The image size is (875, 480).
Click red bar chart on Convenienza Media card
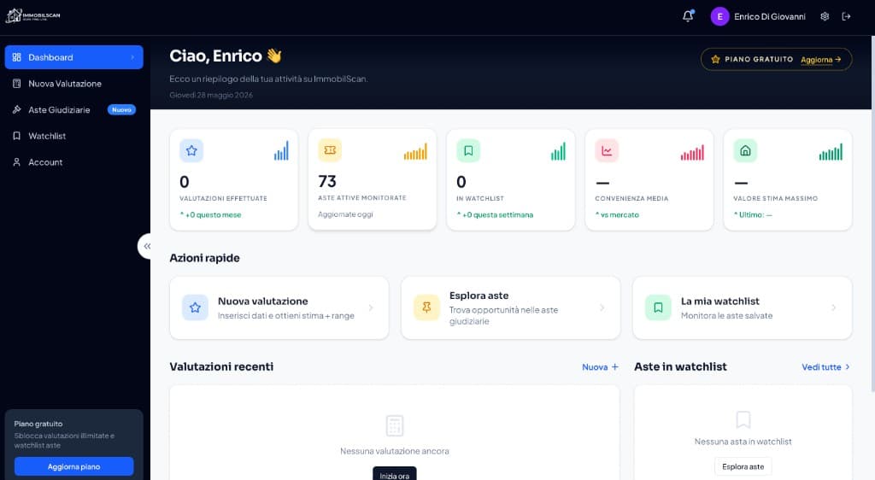click(692, 152)
